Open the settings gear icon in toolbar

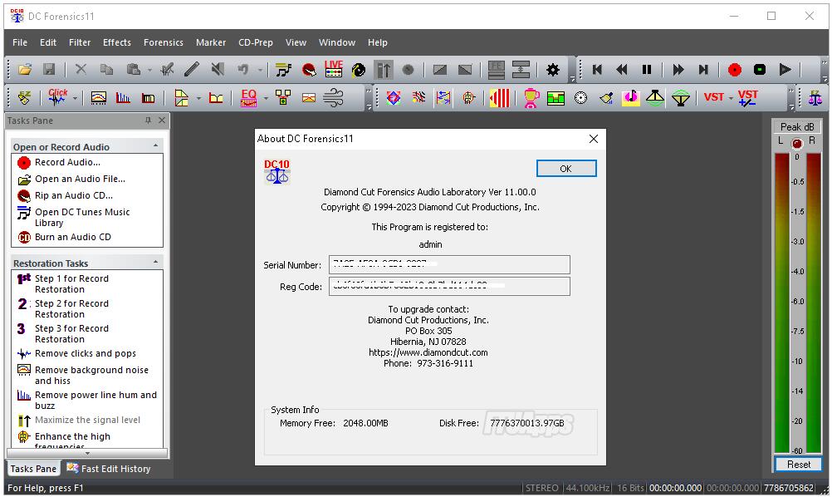[553, 70]
